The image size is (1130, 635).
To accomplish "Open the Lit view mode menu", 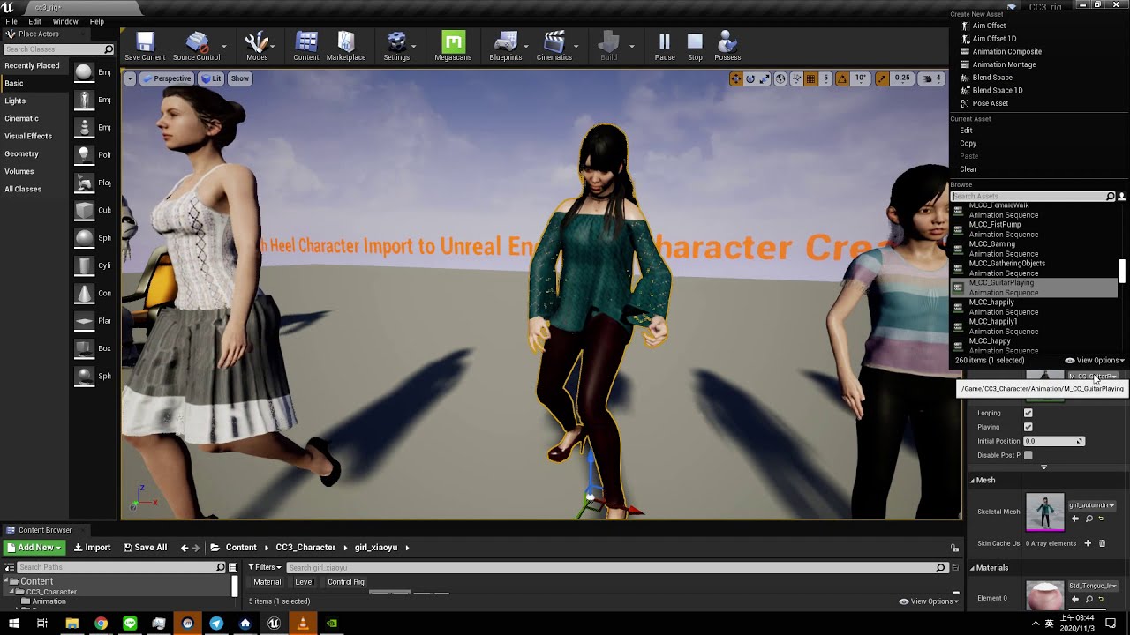I will (212, 78).
